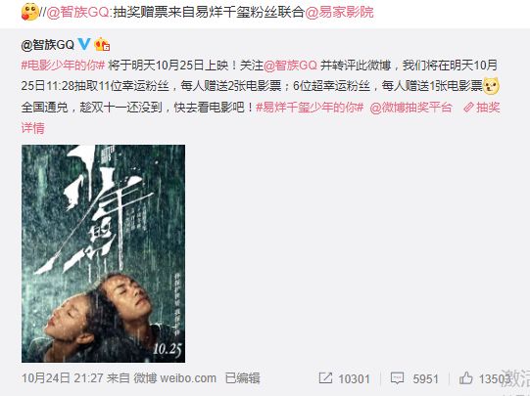Click the 已编辑 edited label
Image resolution: width=530 pixels, height=396 pixels.
tap(243, 378)
